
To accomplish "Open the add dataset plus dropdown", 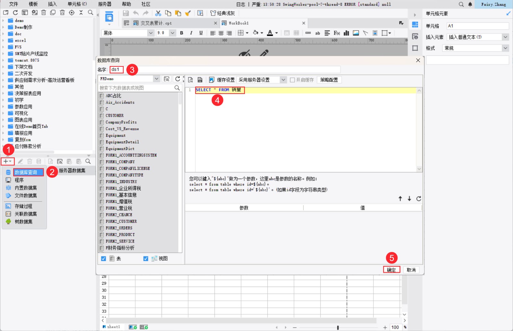I will [x=8, y=161].
